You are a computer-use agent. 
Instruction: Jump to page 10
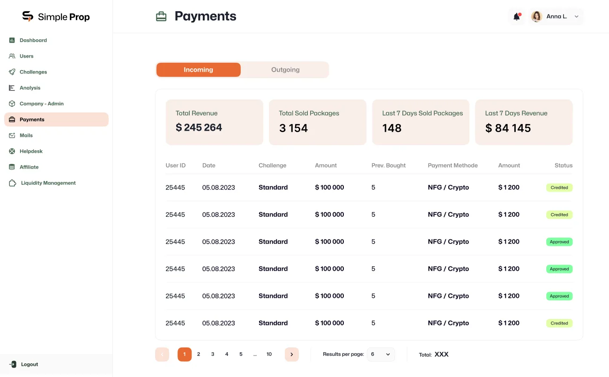(x=269, y=355)
